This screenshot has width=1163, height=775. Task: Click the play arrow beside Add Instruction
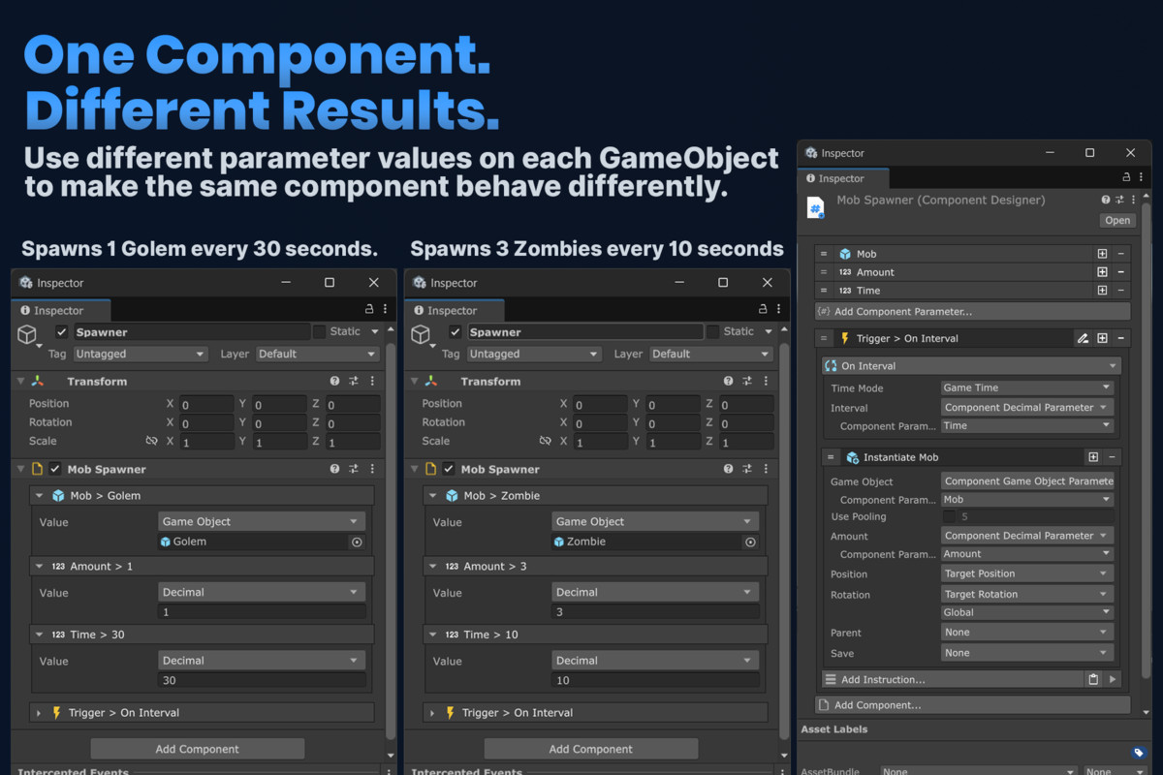click(1113, 680)
